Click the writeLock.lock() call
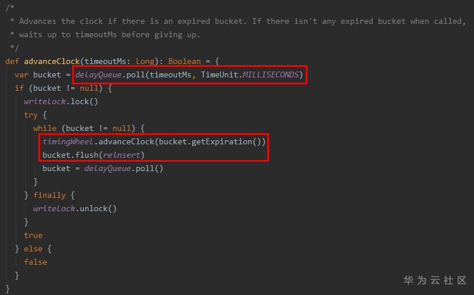Image resolution: width=474 pixels, height=295 pixels. [x=61, y=101]
